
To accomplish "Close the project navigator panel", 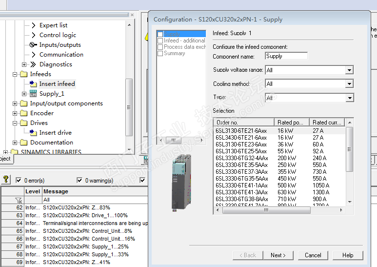I will coord(132,15).
